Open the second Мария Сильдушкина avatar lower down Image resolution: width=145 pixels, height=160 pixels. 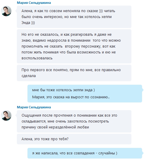(6, 115)
